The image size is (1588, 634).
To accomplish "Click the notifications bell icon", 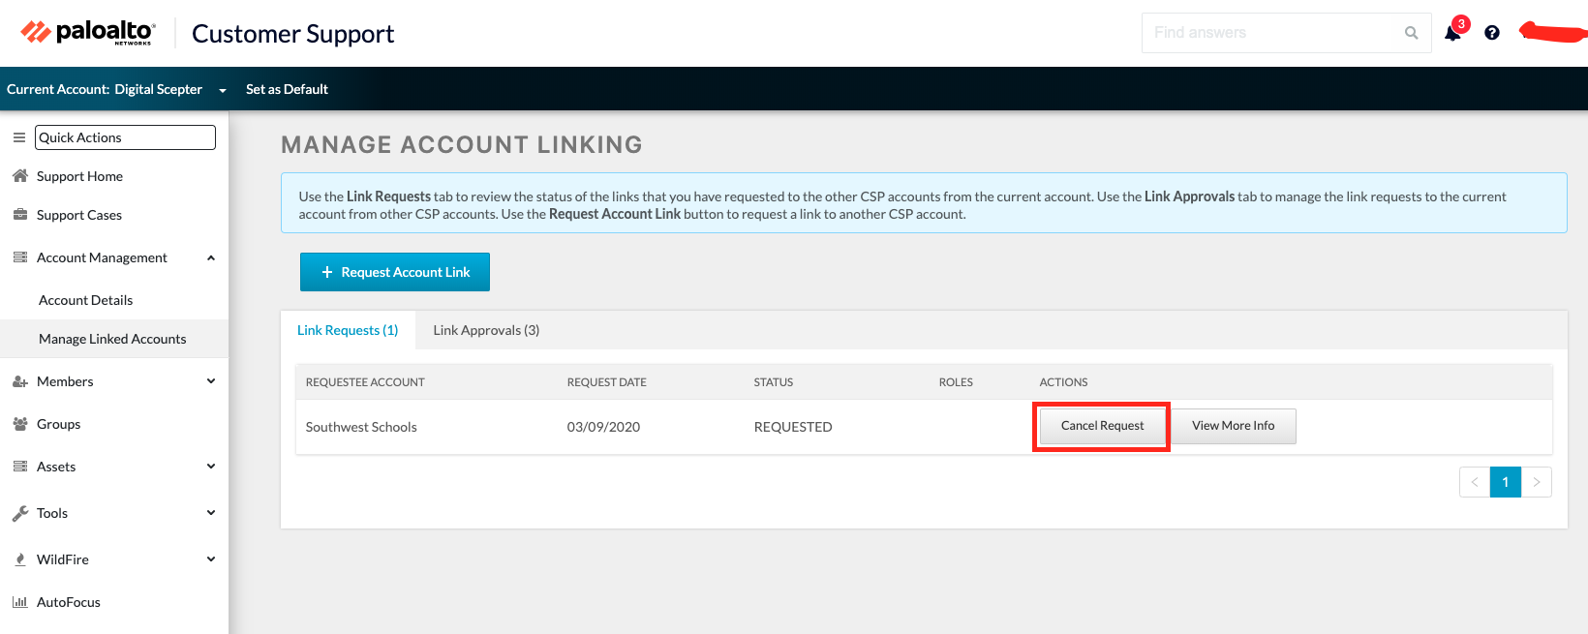I will (x=1452, y=34).
